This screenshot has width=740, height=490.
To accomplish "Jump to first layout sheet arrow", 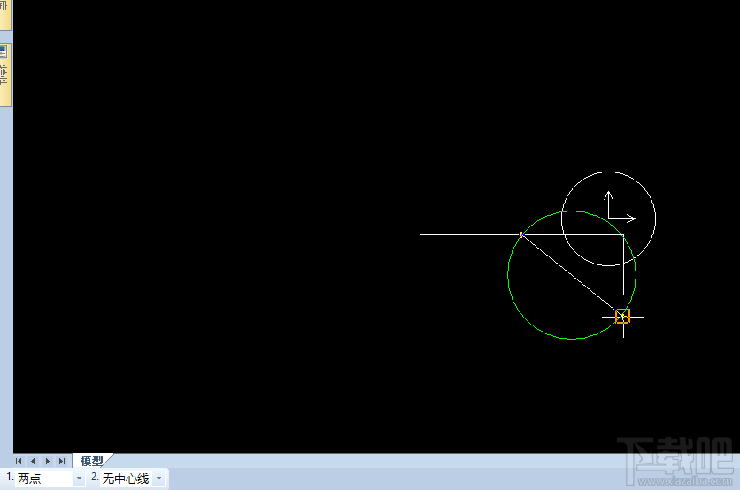I will coord(19,461).
